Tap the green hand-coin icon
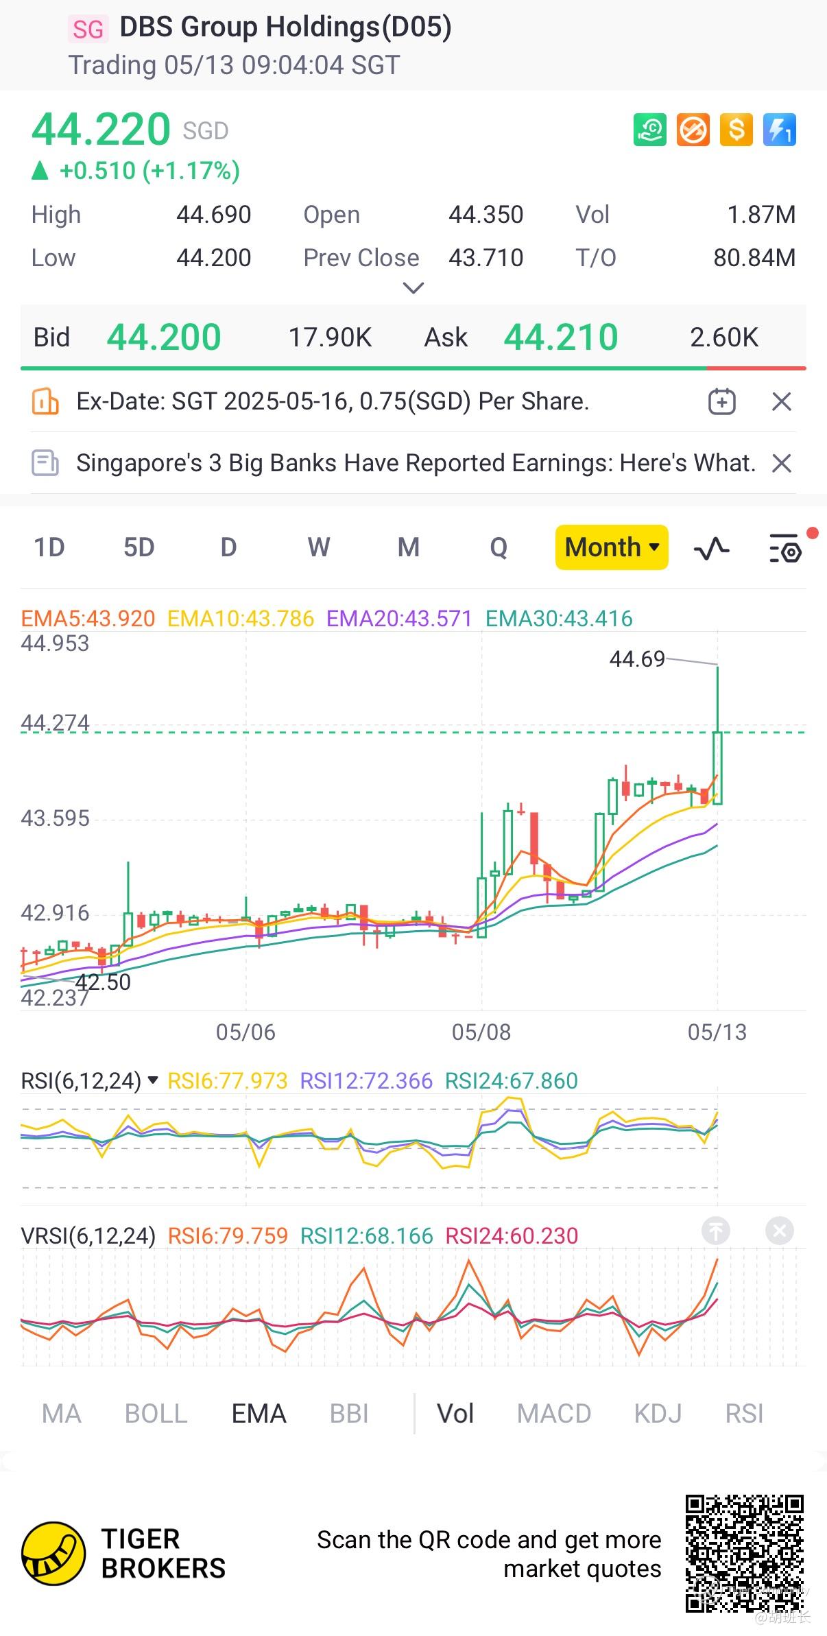 (649, 130)
